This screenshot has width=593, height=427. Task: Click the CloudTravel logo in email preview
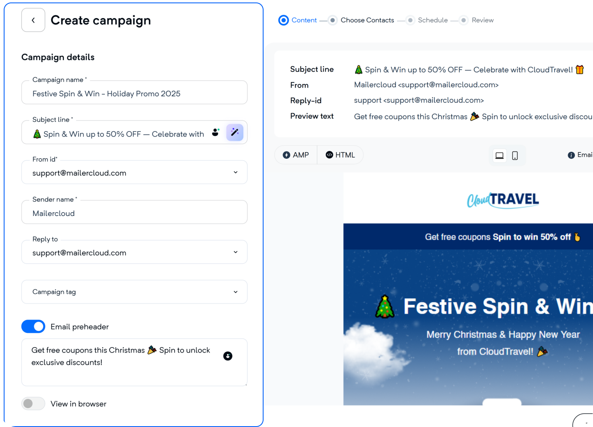[503, 200]
